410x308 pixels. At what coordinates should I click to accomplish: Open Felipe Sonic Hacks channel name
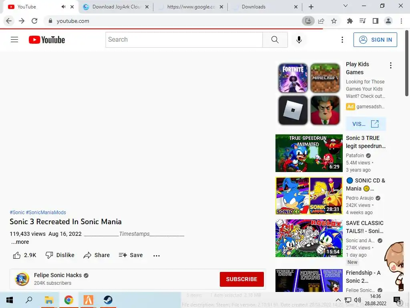(58, 275)
